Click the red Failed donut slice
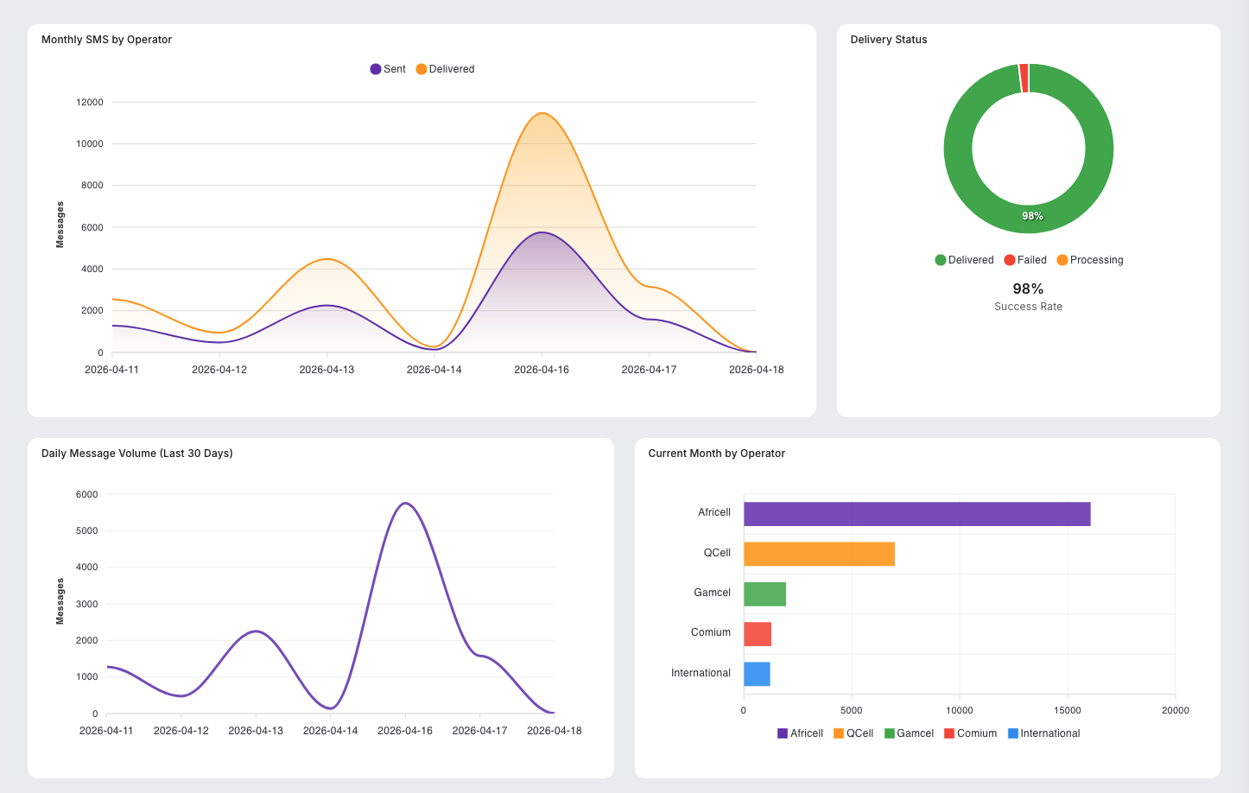 1024,78
